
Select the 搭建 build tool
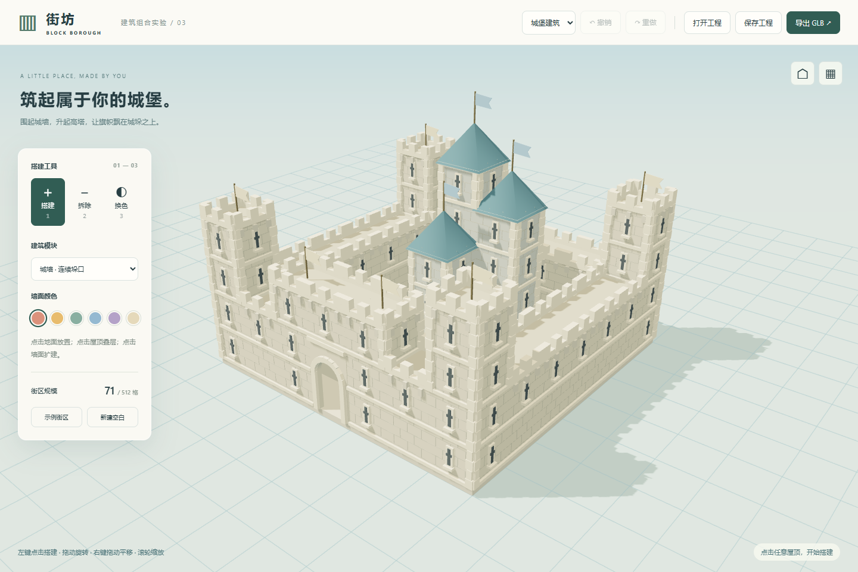point(48,202)
